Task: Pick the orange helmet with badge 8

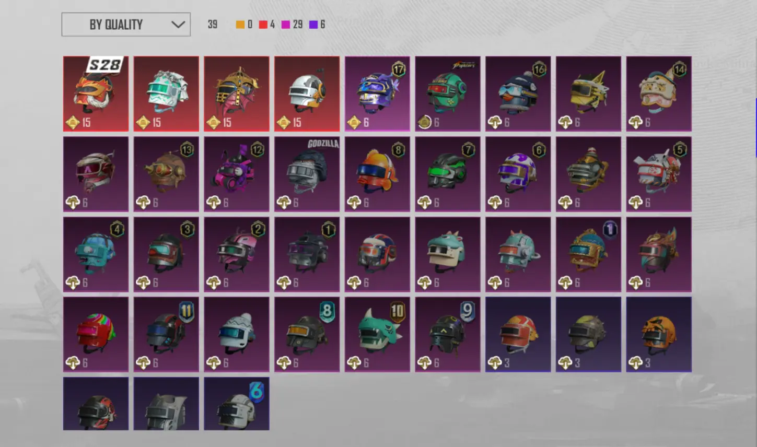Action: (377, 174)
